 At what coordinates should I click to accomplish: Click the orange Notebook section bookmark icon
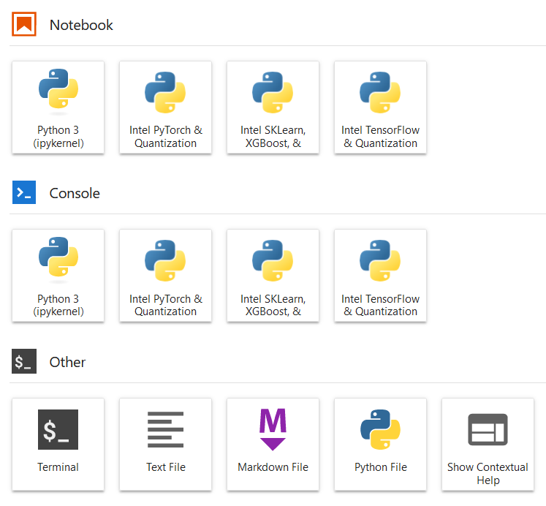point(24,25)
